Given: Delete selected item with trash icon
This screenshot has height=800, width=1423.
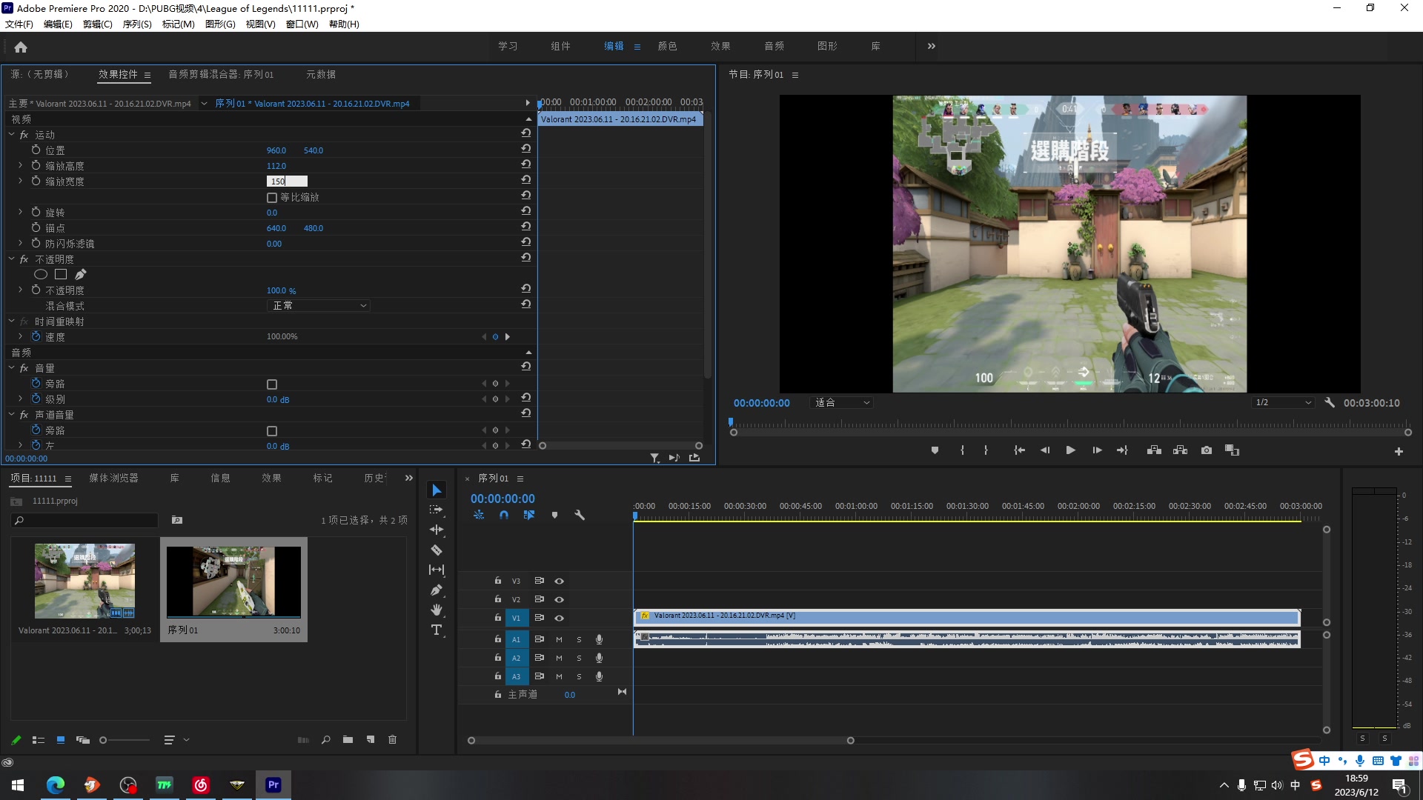Looking at the screenshot, I should point(393,739).
